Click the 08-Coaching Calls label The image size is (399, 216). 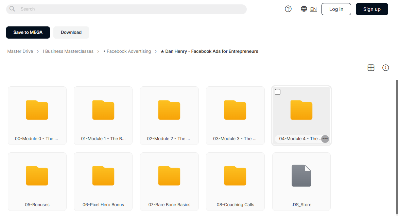(x=236, y=204)
